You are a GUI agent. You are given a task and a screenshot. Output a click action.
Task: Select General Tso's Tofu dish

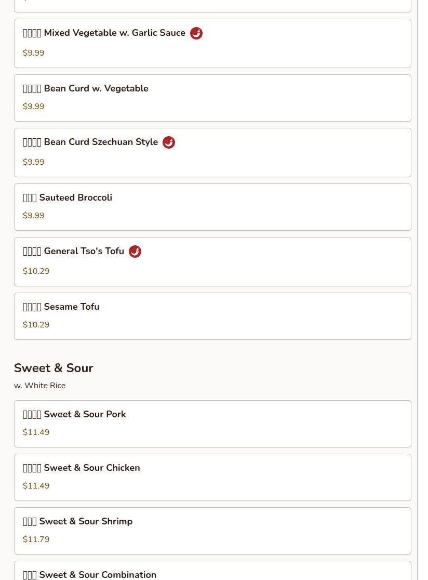pyautogui.click(x=212, y=261)
